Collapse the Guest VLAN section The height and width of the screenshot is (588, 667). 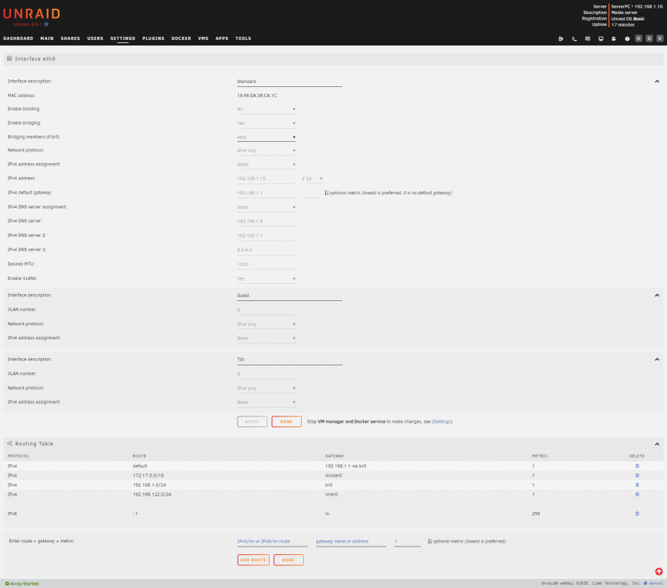coord(657,296)
